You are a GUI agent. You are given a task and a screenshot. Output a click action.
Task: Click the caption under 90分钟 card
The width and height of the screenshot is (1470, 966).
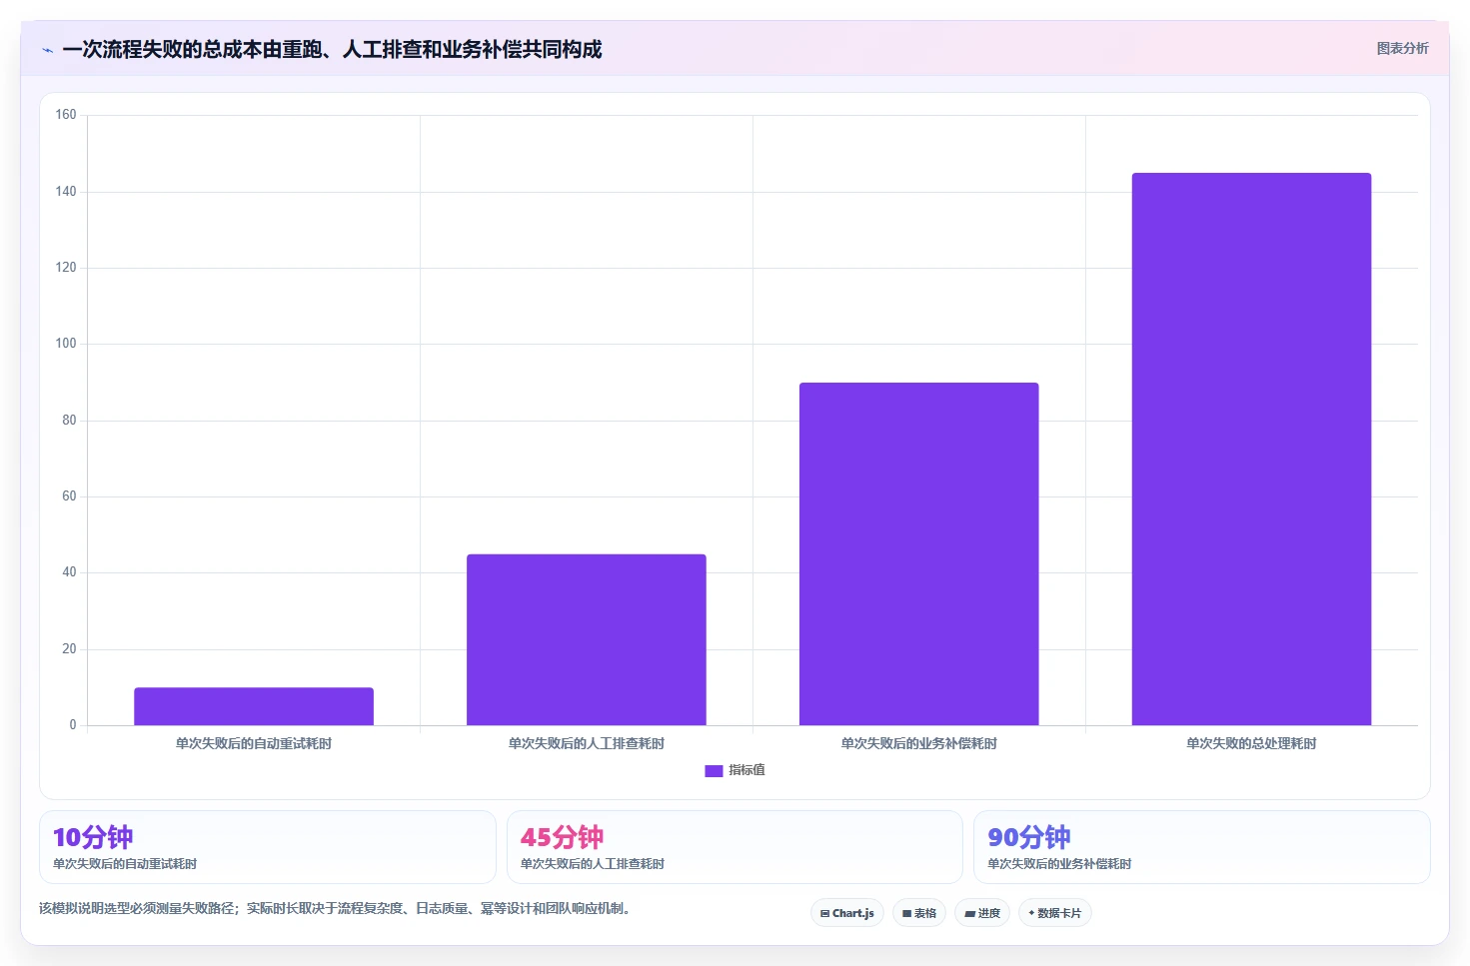point(1059,864)
